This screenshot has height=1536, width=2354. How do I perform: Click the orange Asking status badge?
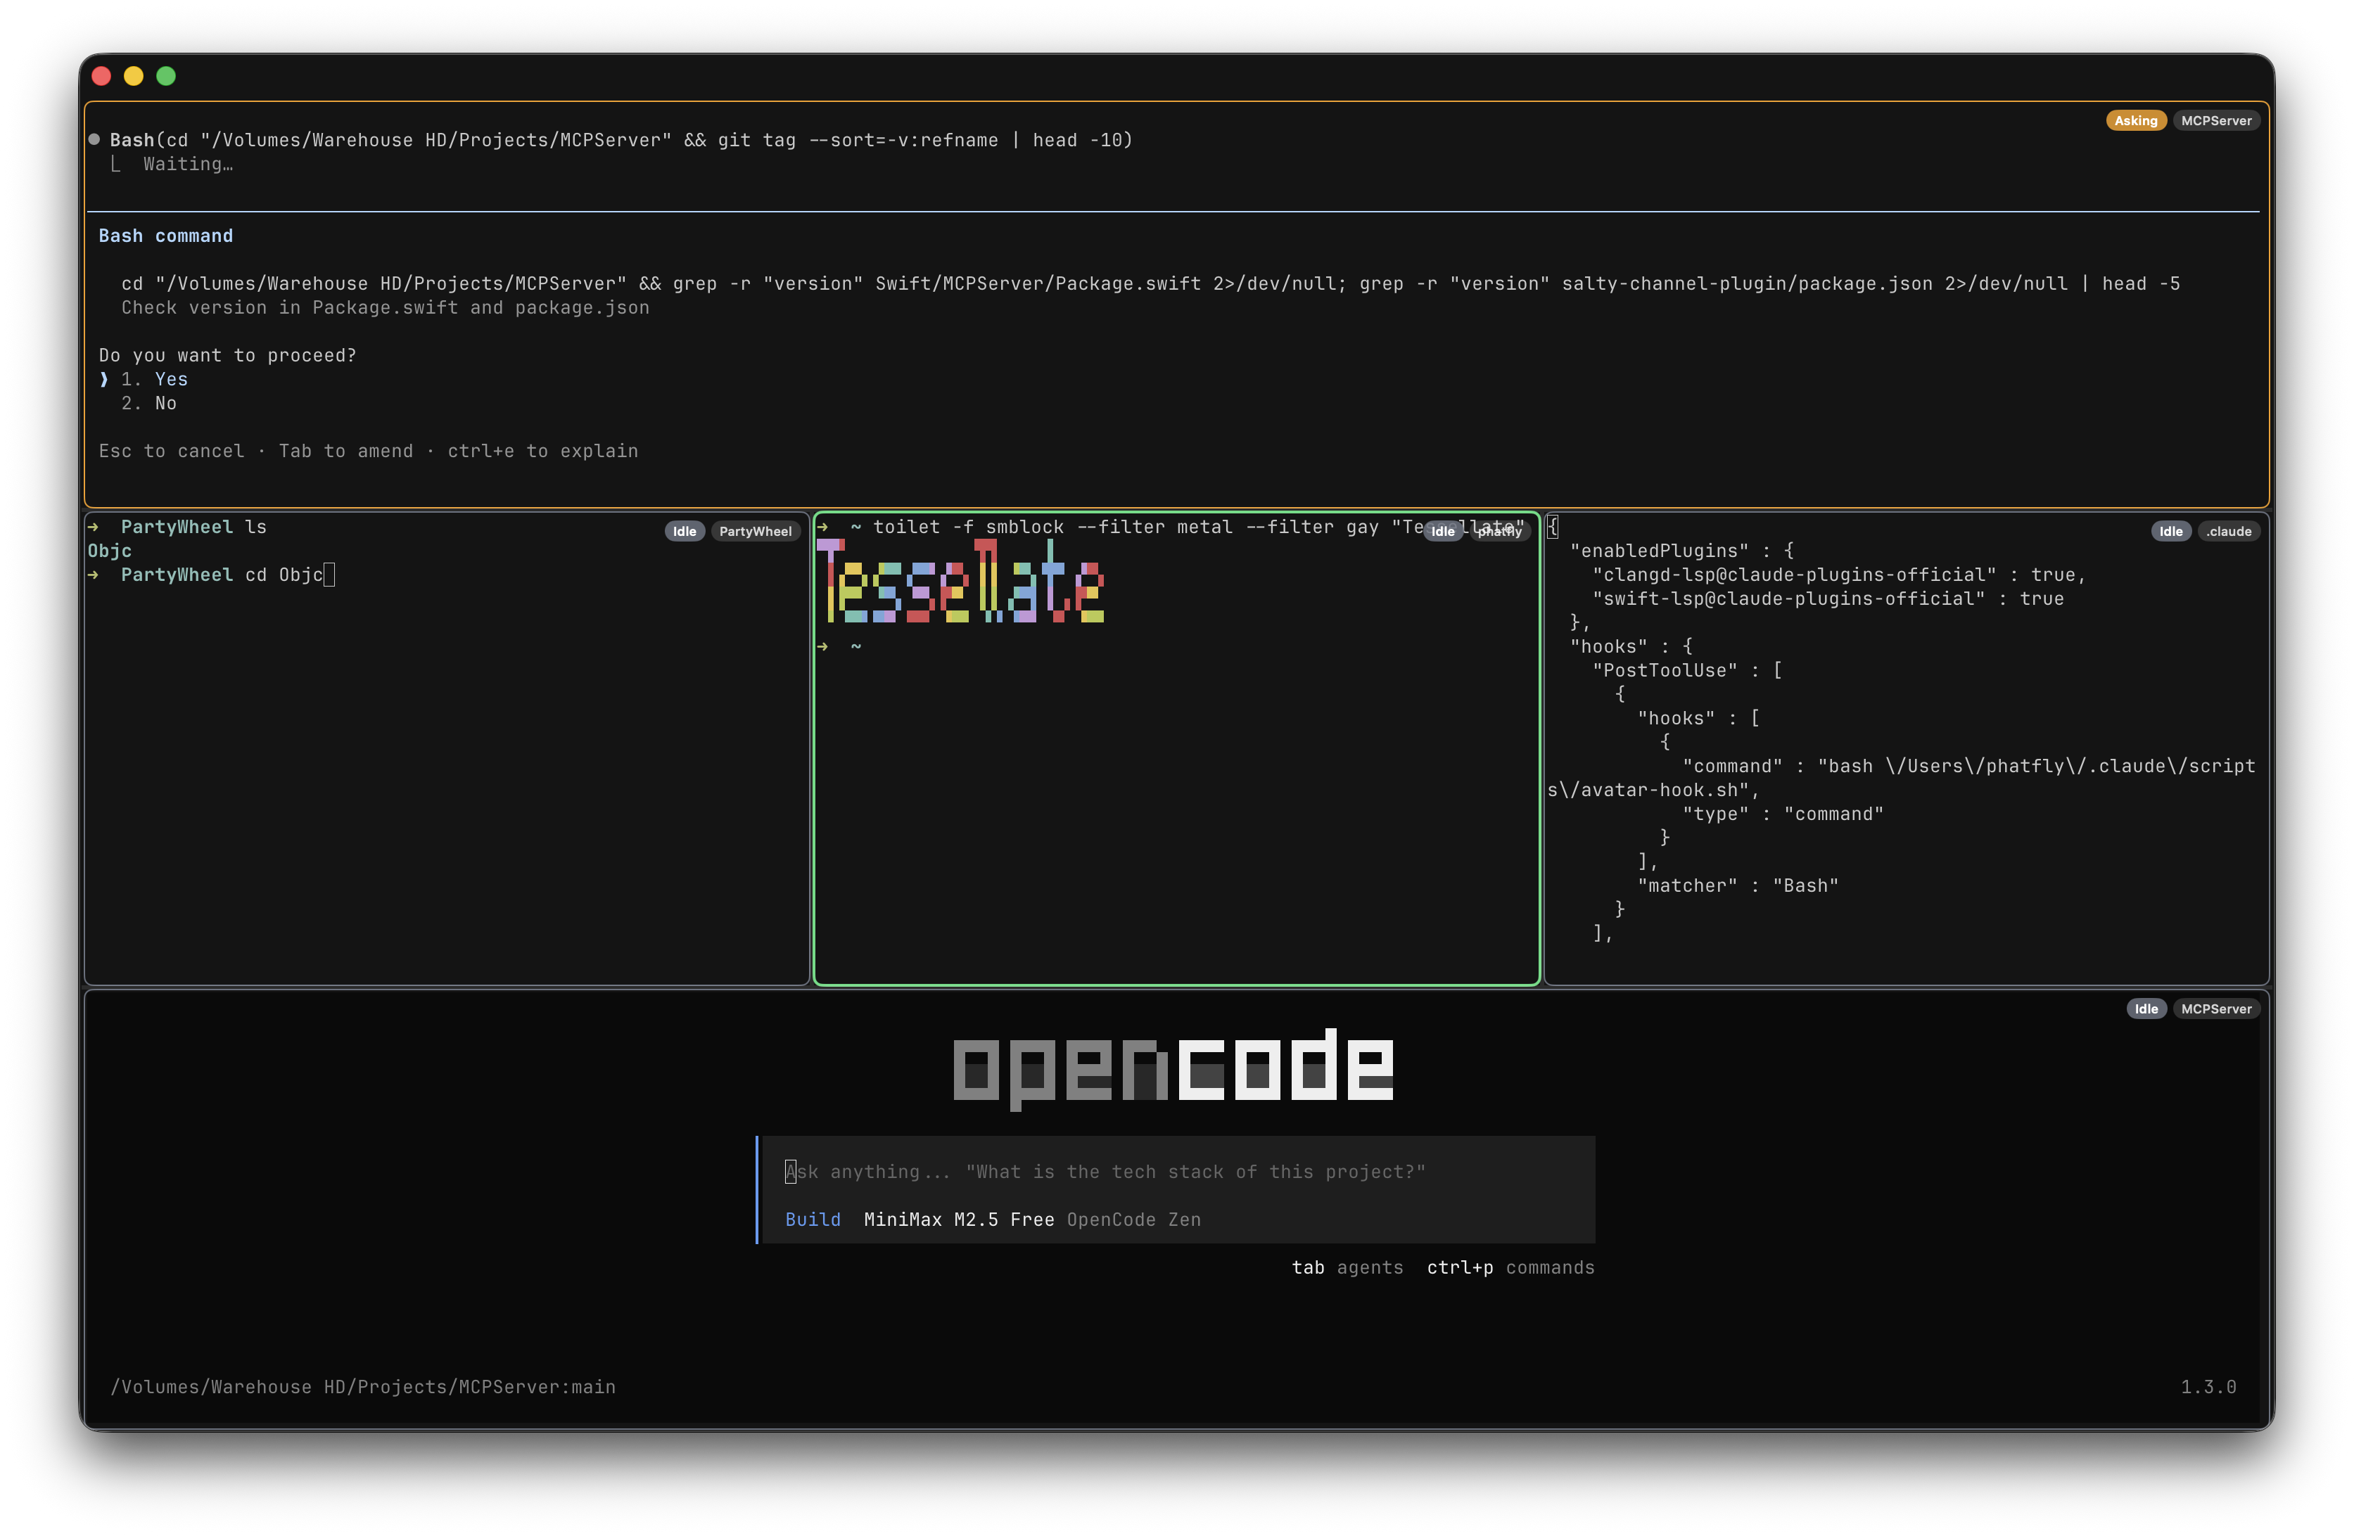[x=2137, y=120]
